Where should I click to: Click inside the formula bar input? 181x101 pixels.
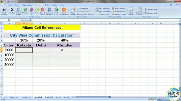(105, 20)
